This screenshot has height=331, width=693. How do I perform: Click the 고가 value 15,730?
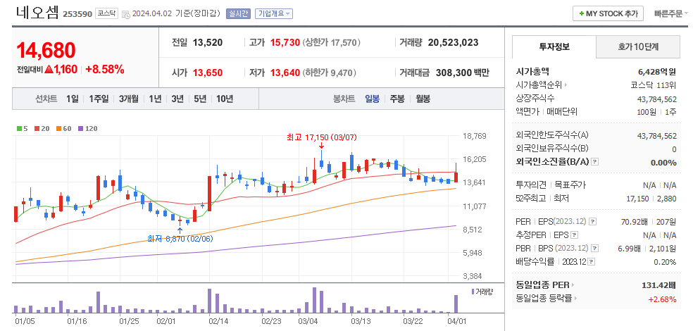click(285, 43)
